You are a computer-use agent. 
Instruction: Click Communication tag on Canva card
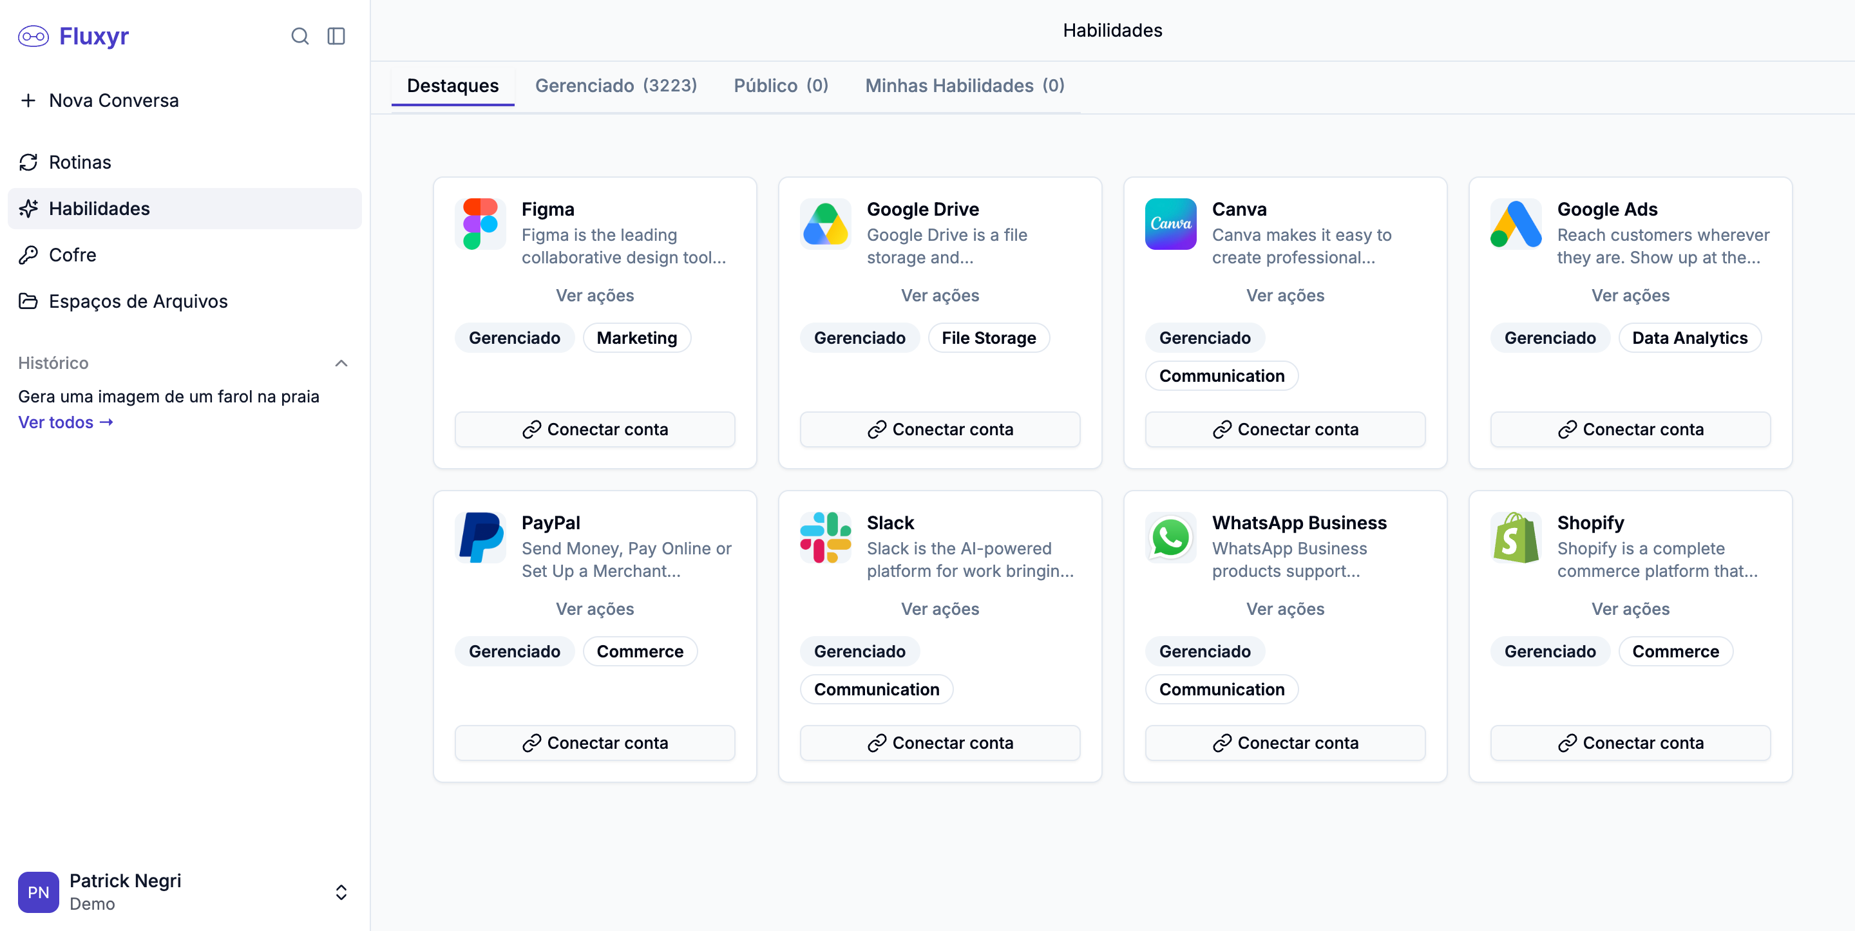pyautogui.click(x=1221, y=376)
